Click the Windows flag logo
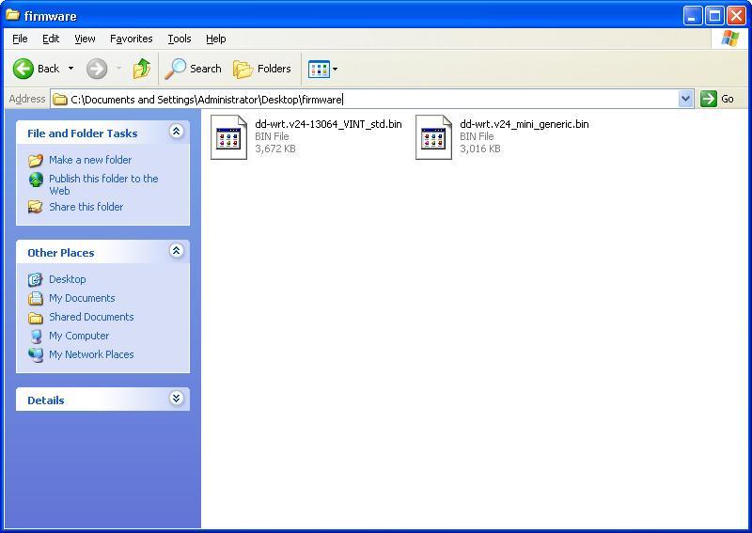The height and width of the screenshot is (533, 752). click(x=729, y=39)
